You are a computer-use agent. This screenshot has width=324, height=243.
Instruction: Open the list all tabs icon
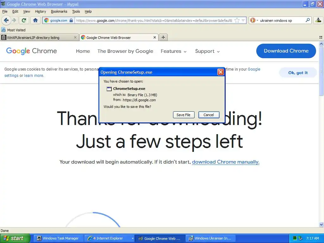coord(321,37)
